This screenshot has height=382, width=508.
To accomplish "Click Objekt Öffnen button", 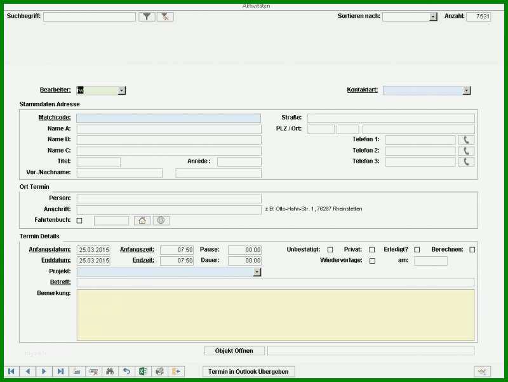I will 234,351.
